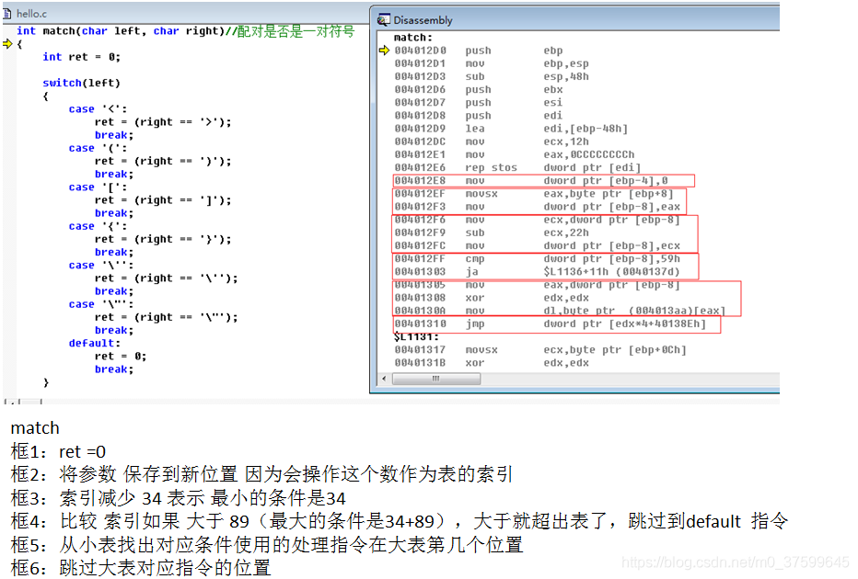Click the 'movsx eax,byte ptr [ebp+8]' line
Screen dimensions: 858x579
click(x=534, y=194)
